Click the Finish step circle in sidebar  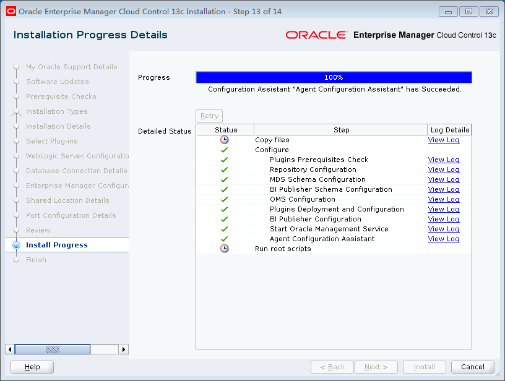click(x=15, y=260)
